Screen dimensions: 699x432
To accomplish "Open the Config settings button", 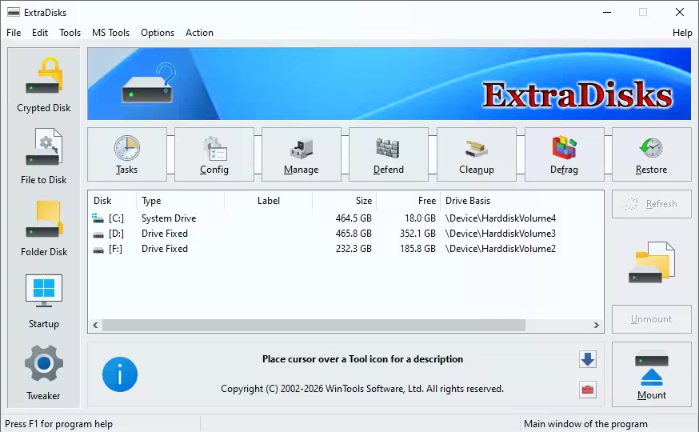I will tap(214, 154).
